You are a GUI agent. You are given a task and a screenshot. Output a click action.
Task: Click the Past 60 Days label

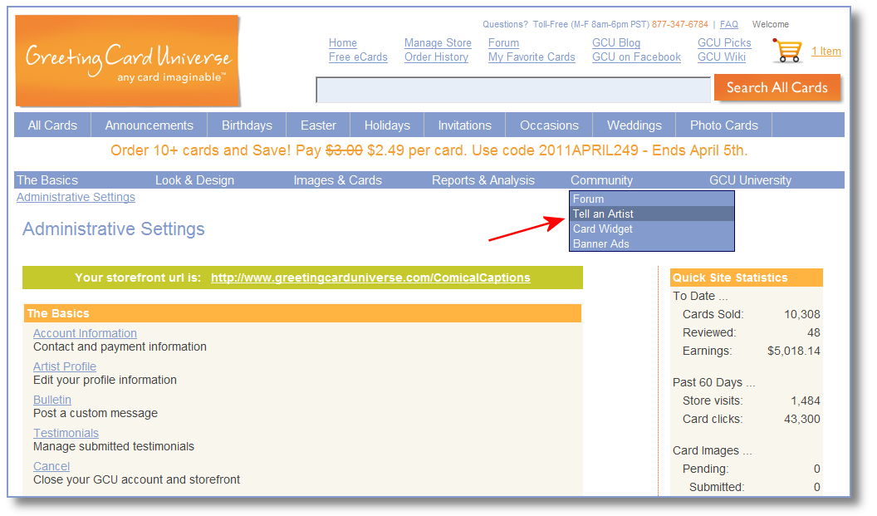tap(713, 382)
